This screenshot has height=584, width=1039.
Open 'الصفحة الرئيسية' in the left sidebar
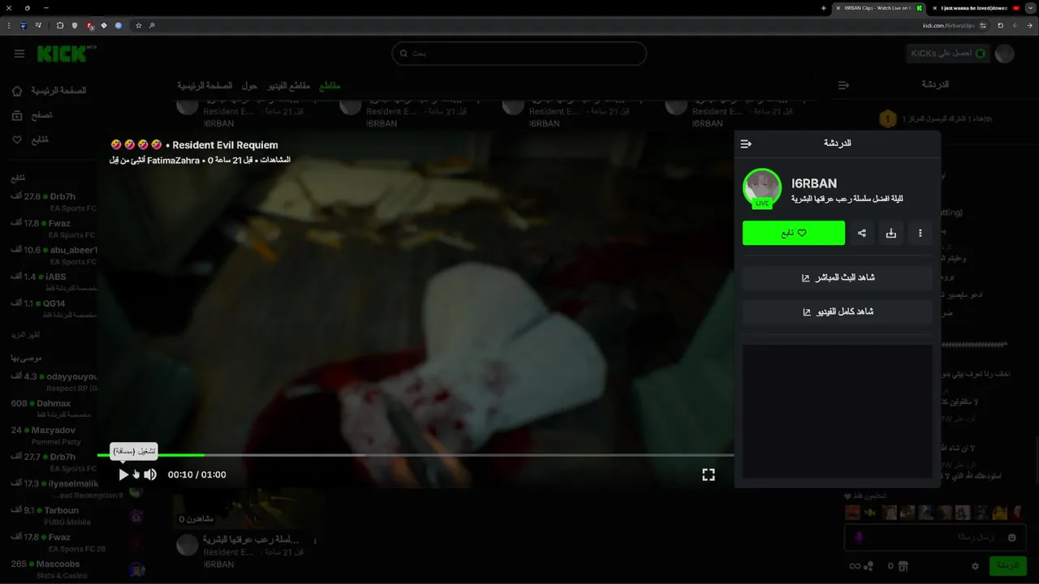tap(50, 91)
